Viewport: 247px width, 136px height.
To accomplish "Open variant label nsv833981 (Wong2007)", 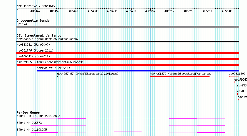I will pos(33,45).
